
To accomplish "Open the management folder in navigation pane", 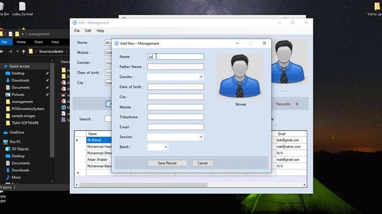I will pos(22,102).
